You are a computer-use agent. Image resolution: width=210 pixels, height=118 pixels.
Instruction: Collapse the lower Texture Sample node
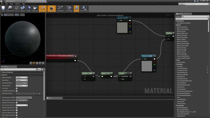click(155, 56)
